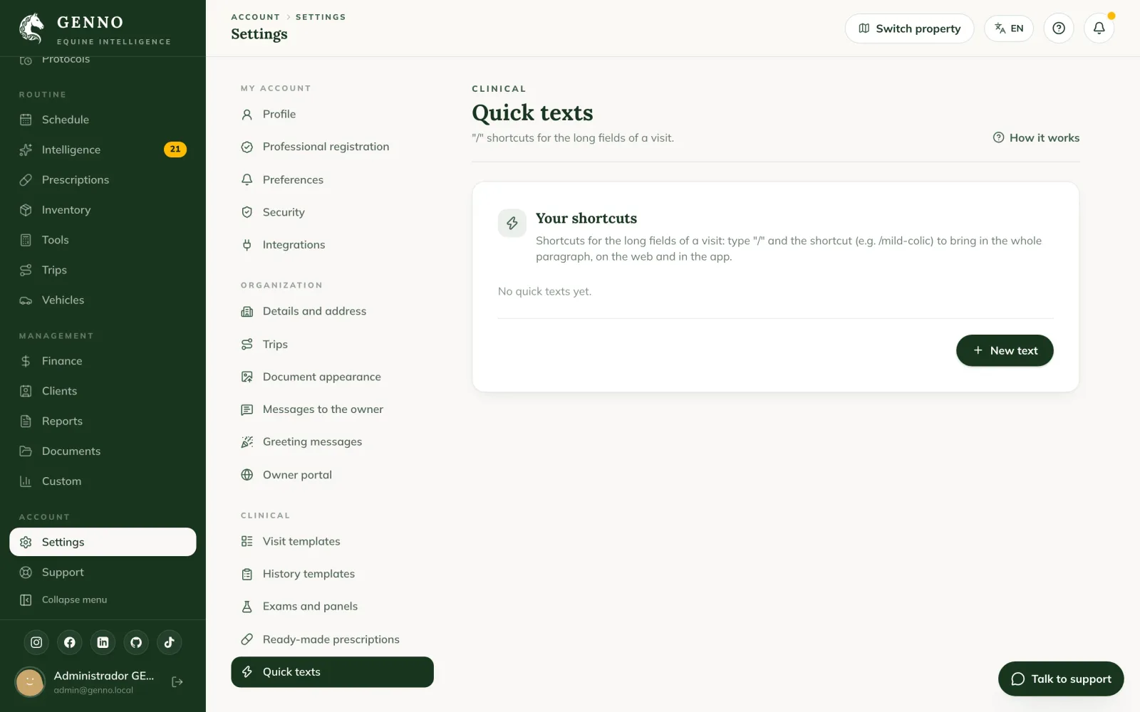This screenshot has height=712, width=1140.
Task: Open Details and address settings
Action: click(332, 311)
